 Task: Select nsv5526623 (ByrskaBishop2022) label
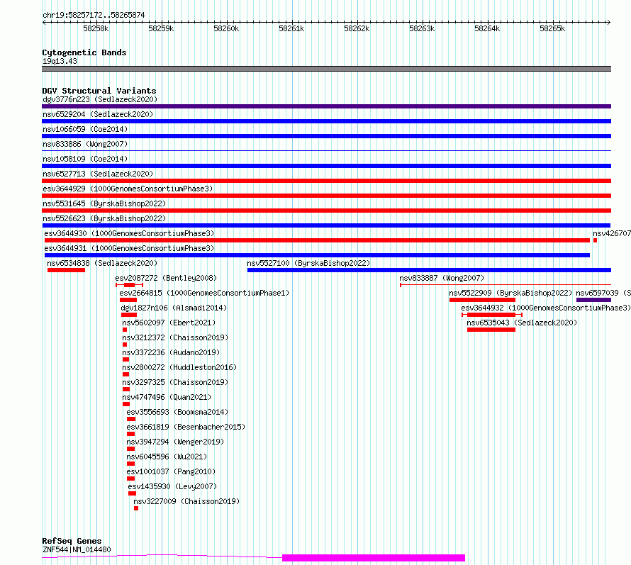pos(104,218)
